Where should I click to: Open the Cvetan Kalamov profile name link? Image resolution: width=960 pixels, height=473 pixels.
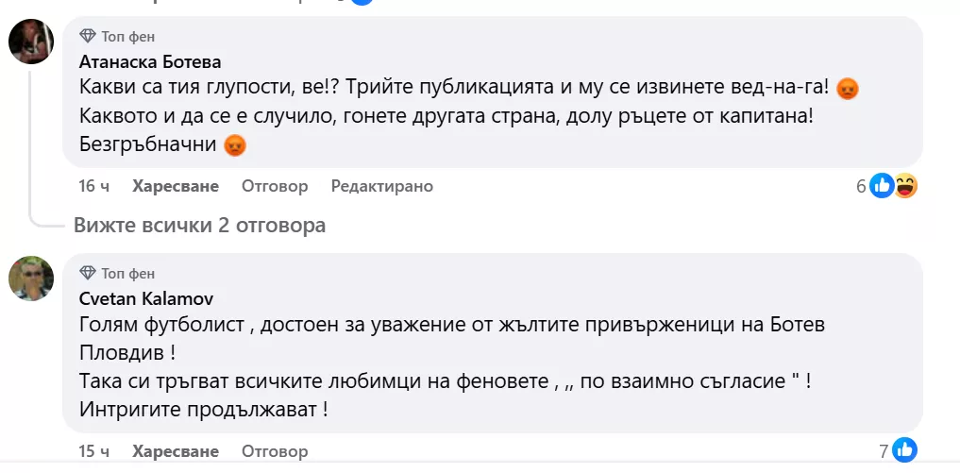coord(146,299)
